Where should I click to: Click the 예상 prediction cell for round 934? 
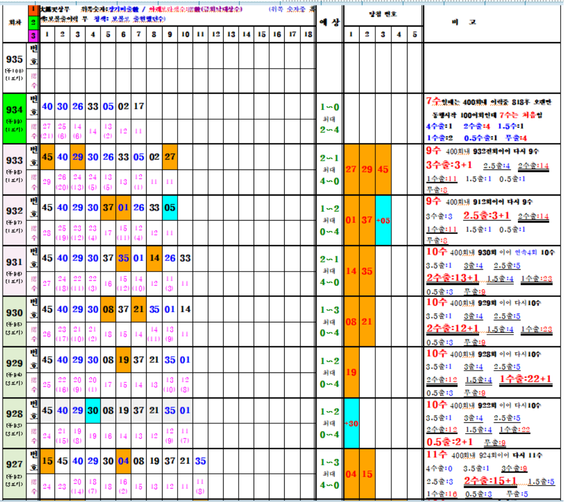(x=329, y=119)
